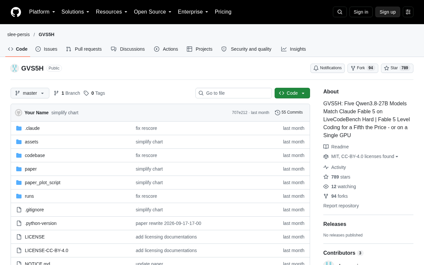The height and width of the screenshot is (265, 424).
Task: Expand the Open Source menu
Action: pos(153,12)
